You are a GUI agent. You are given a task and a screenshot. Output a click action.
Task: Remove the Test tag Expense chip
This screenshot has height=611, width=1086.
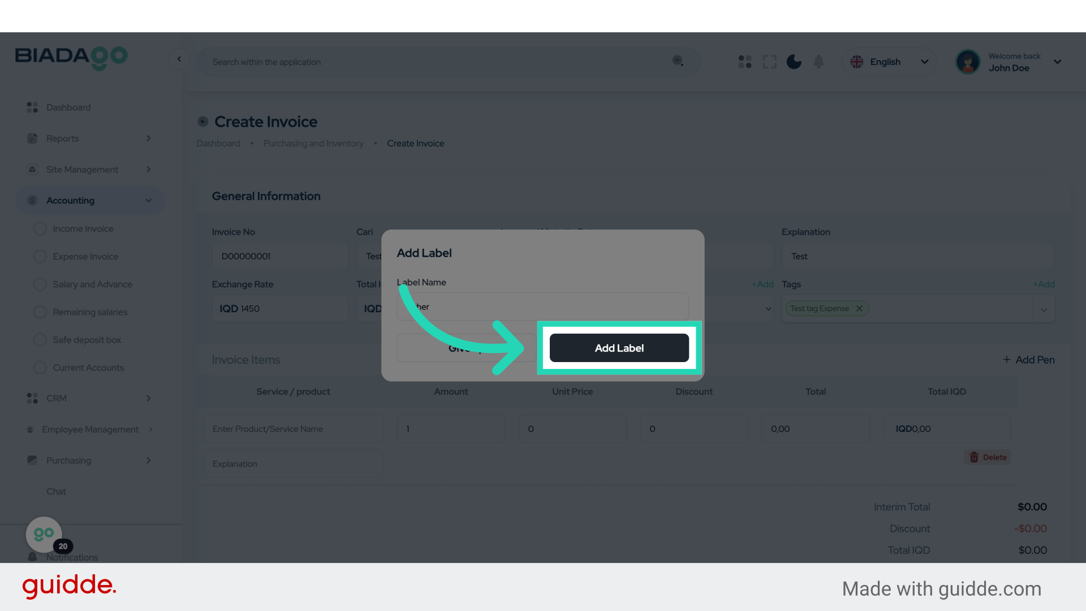coord(859,308)
